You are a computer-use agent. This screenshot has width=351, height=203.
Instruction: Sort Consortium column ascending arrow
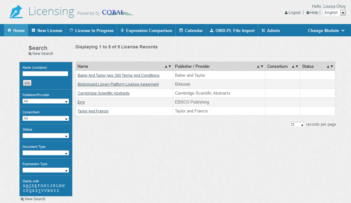(x=293, y=67)
